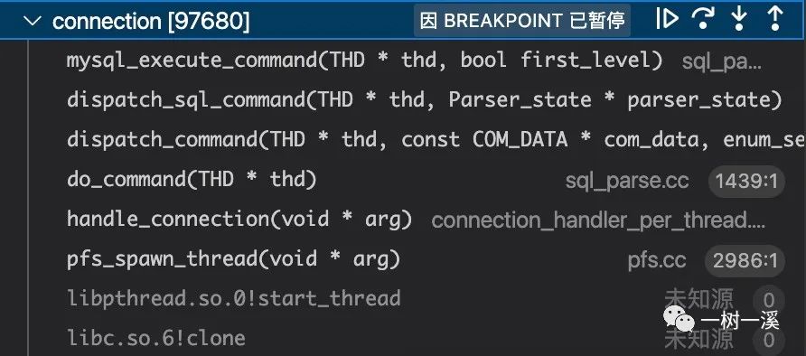Click the 1439:1 line badge
The height and width of the screenshot is (356, 806).
pyautogui.click(x=746, y=181)
